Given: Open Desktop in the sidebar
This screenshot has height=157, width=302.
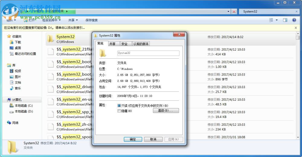Looking at the screenshot, I should [15, 48].
